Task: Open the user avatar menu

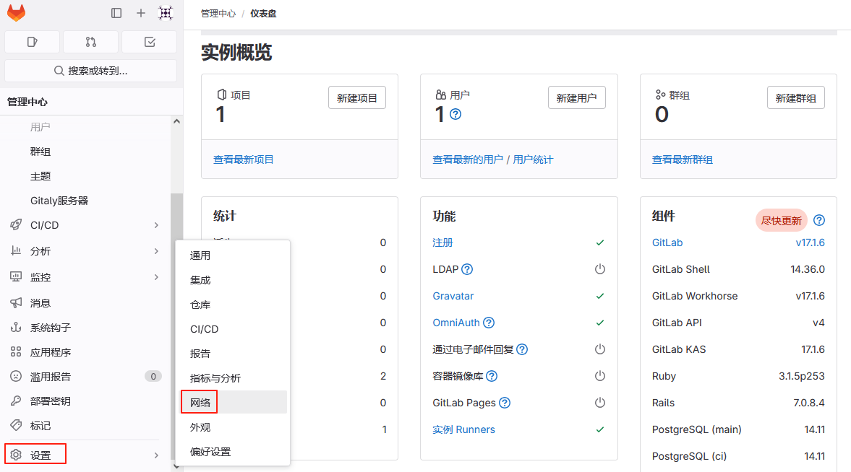Action: pos(166,13)
